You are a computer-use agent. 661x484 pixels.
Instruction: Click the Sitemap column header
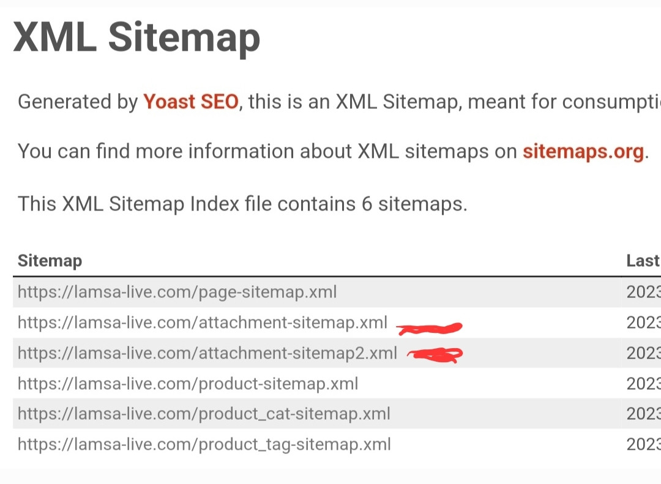pos(50,261)
